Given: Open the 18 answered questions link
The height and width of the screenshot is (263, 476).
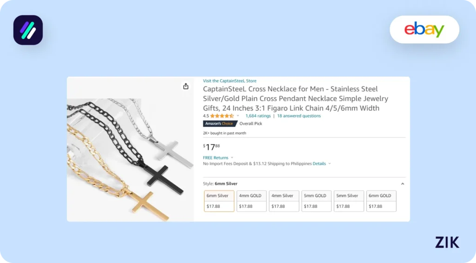Looking at the screenshot, I should (x=299, y=116).
